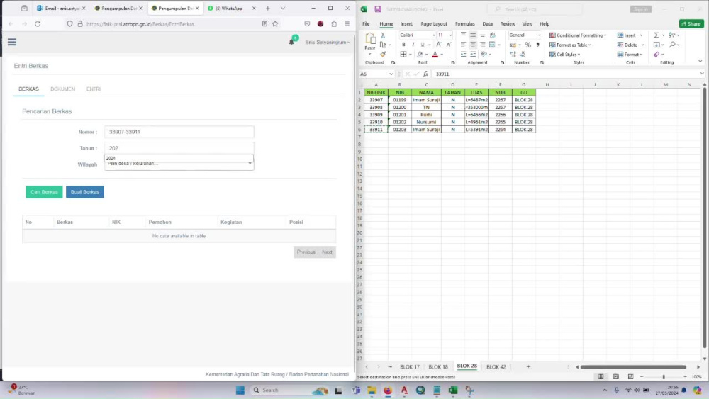Switch to BLOK 17 sheet tab
This screenshot has height=399, width=709.
pos(410,367)
